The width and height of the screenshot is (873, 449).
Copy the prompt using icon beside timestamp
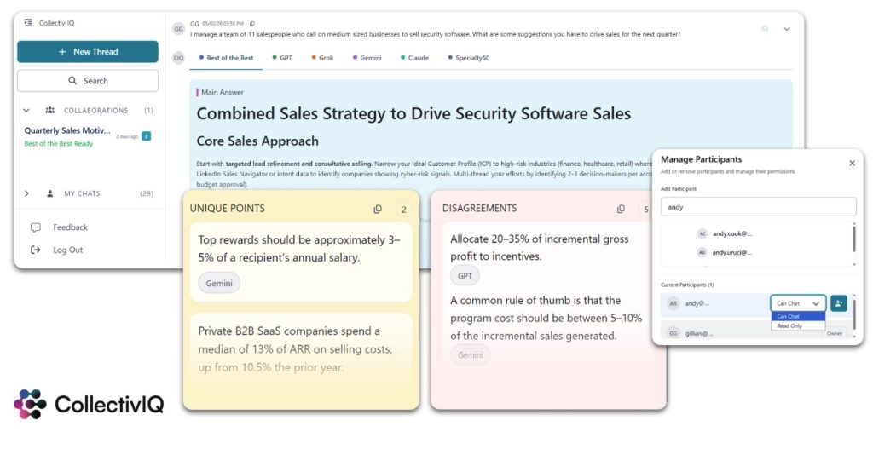252,24
